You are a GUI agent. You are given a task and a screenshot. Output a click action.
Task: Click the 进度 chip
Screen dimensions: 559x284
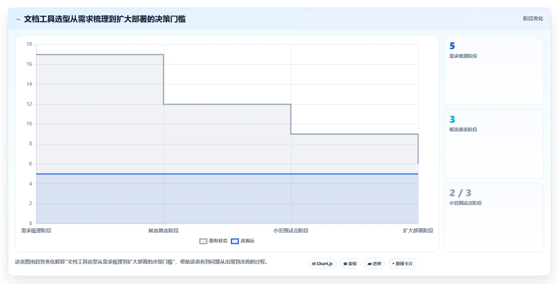click(x=374, y=264)
